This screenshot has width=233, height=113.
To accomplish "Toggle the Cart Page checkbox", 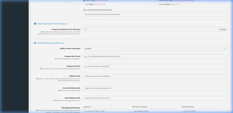I will point(84,4).
